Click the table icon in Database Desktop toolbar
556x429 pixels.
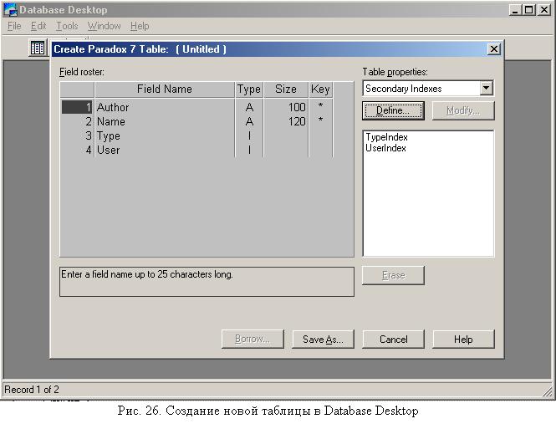coord(38,48)
